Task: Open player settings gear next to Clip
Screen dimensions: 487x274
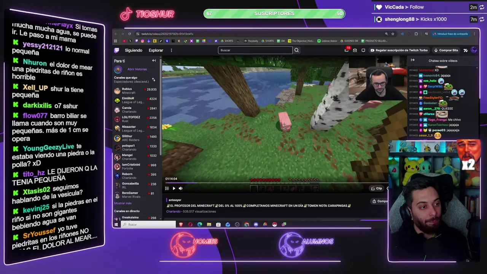Action: [x=387, y=188]
